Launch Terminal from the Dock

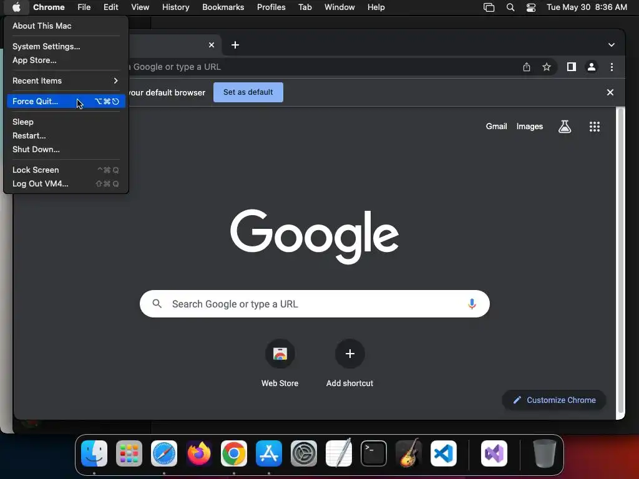coord(374,453)
